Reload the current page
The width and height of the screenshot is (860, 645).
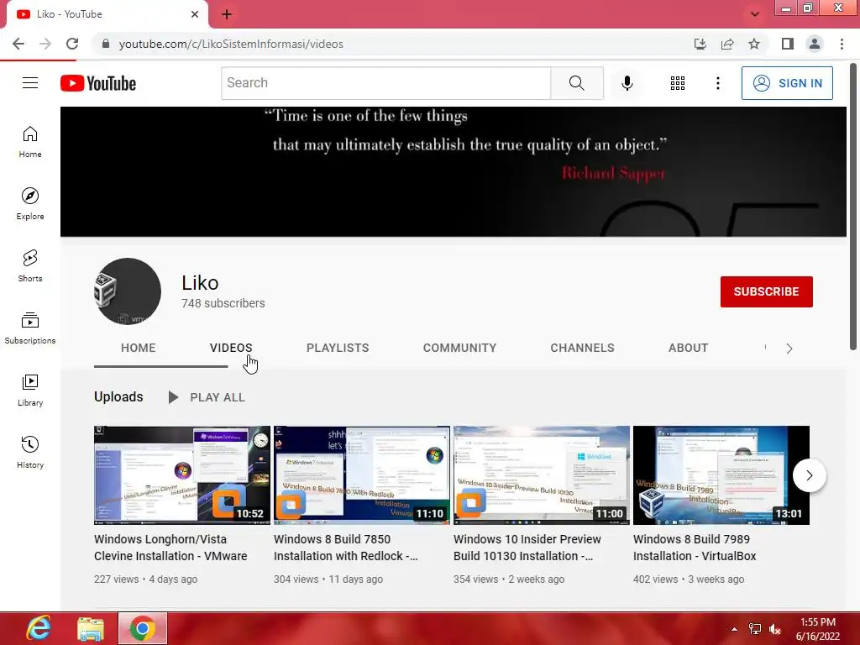(72, 44)
